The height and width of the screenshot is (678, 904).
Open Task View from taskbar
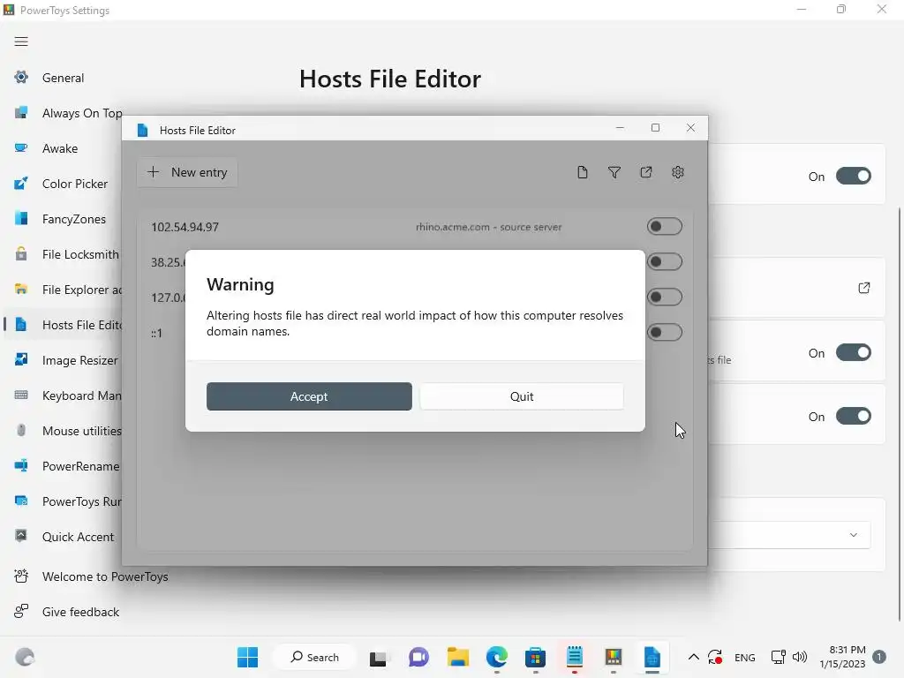[378, 657]
